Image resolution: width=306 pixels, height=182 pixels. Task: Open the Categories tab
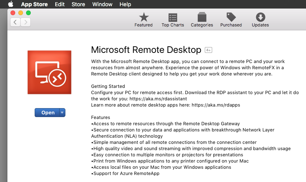tap(202, 20)
